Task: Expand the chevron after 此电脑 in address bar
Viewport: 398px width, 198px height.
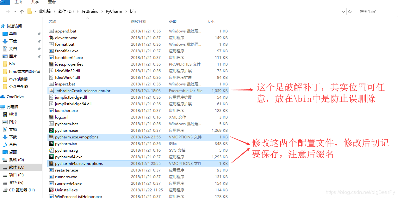Action: [54, 11]
